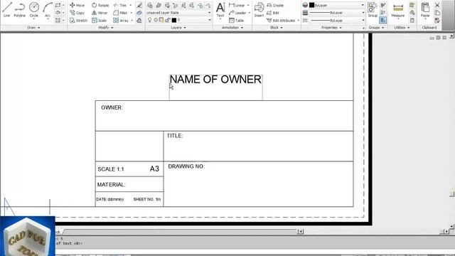Viewport: 455px width, 256px height.
Task: Click the block Edit button
Action: tap(273, 13)
